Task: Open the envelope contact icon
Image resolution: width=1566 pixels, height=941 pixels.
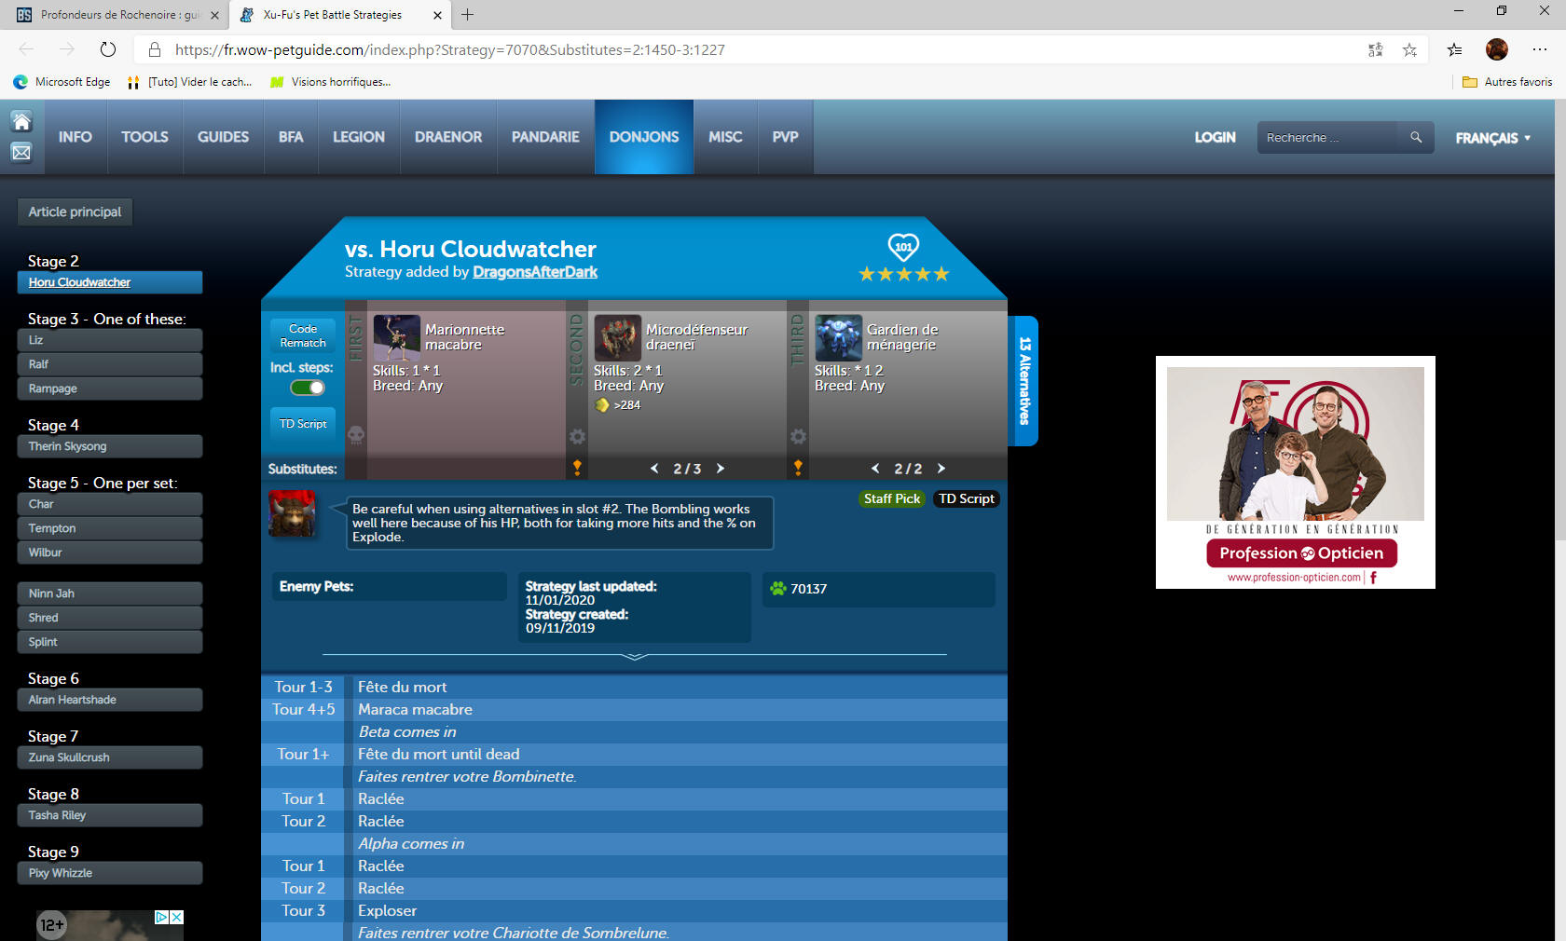Action: pyautogui.click(x=21, y=152)
